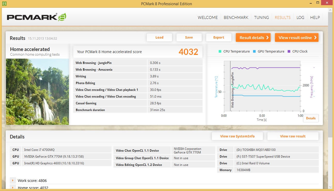Screen dimensions: 334x191
Task: Open Result details
Action: click(253, 38)
